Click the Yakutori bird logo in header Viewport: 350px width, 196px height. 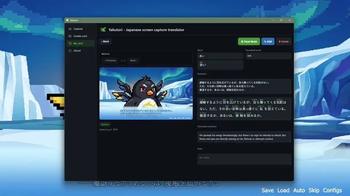coord(103,29)
